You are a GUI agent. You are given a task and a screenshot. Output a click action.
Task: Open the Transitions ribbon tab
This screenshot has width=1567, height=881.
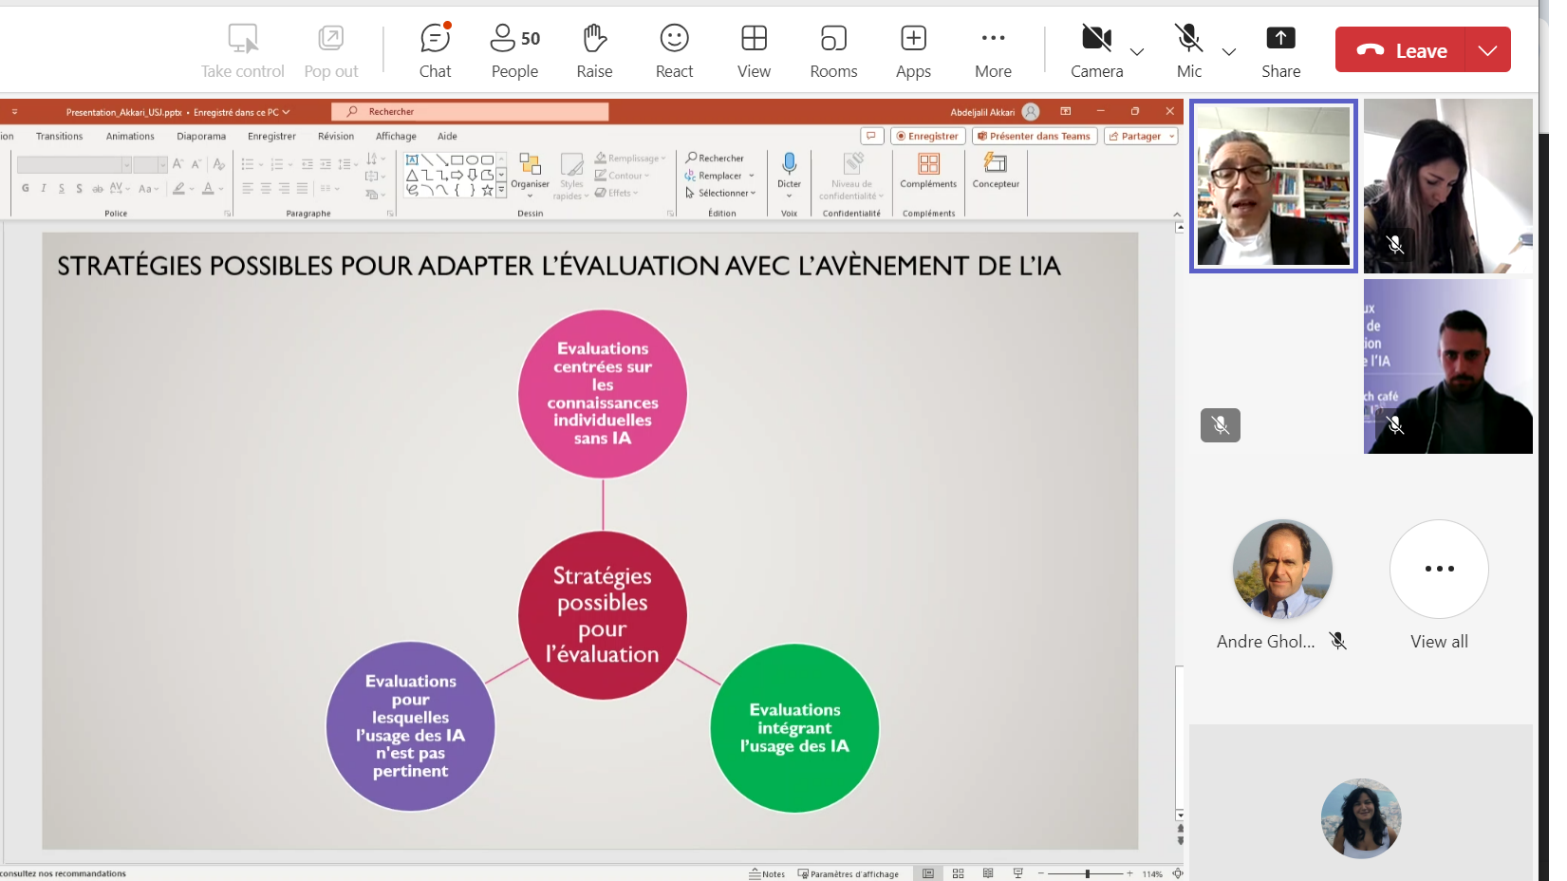click(x=59, y=136)
